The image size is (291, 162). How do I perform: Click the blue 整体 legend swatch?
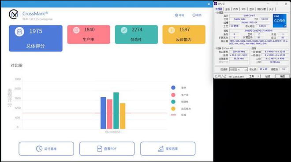(173, 88)
